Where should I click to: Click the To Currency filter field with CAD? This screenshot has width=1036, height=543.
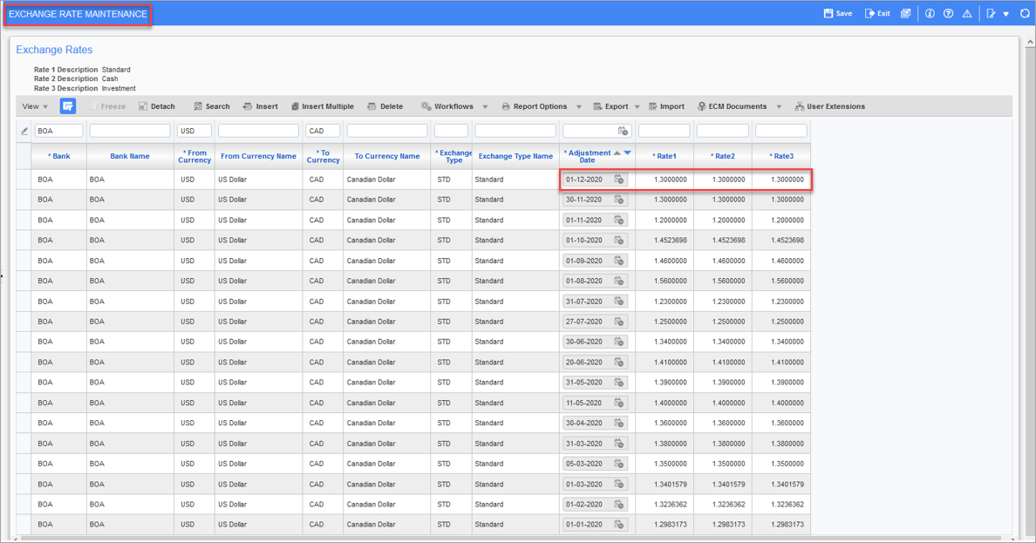click(x=323, y=131)
